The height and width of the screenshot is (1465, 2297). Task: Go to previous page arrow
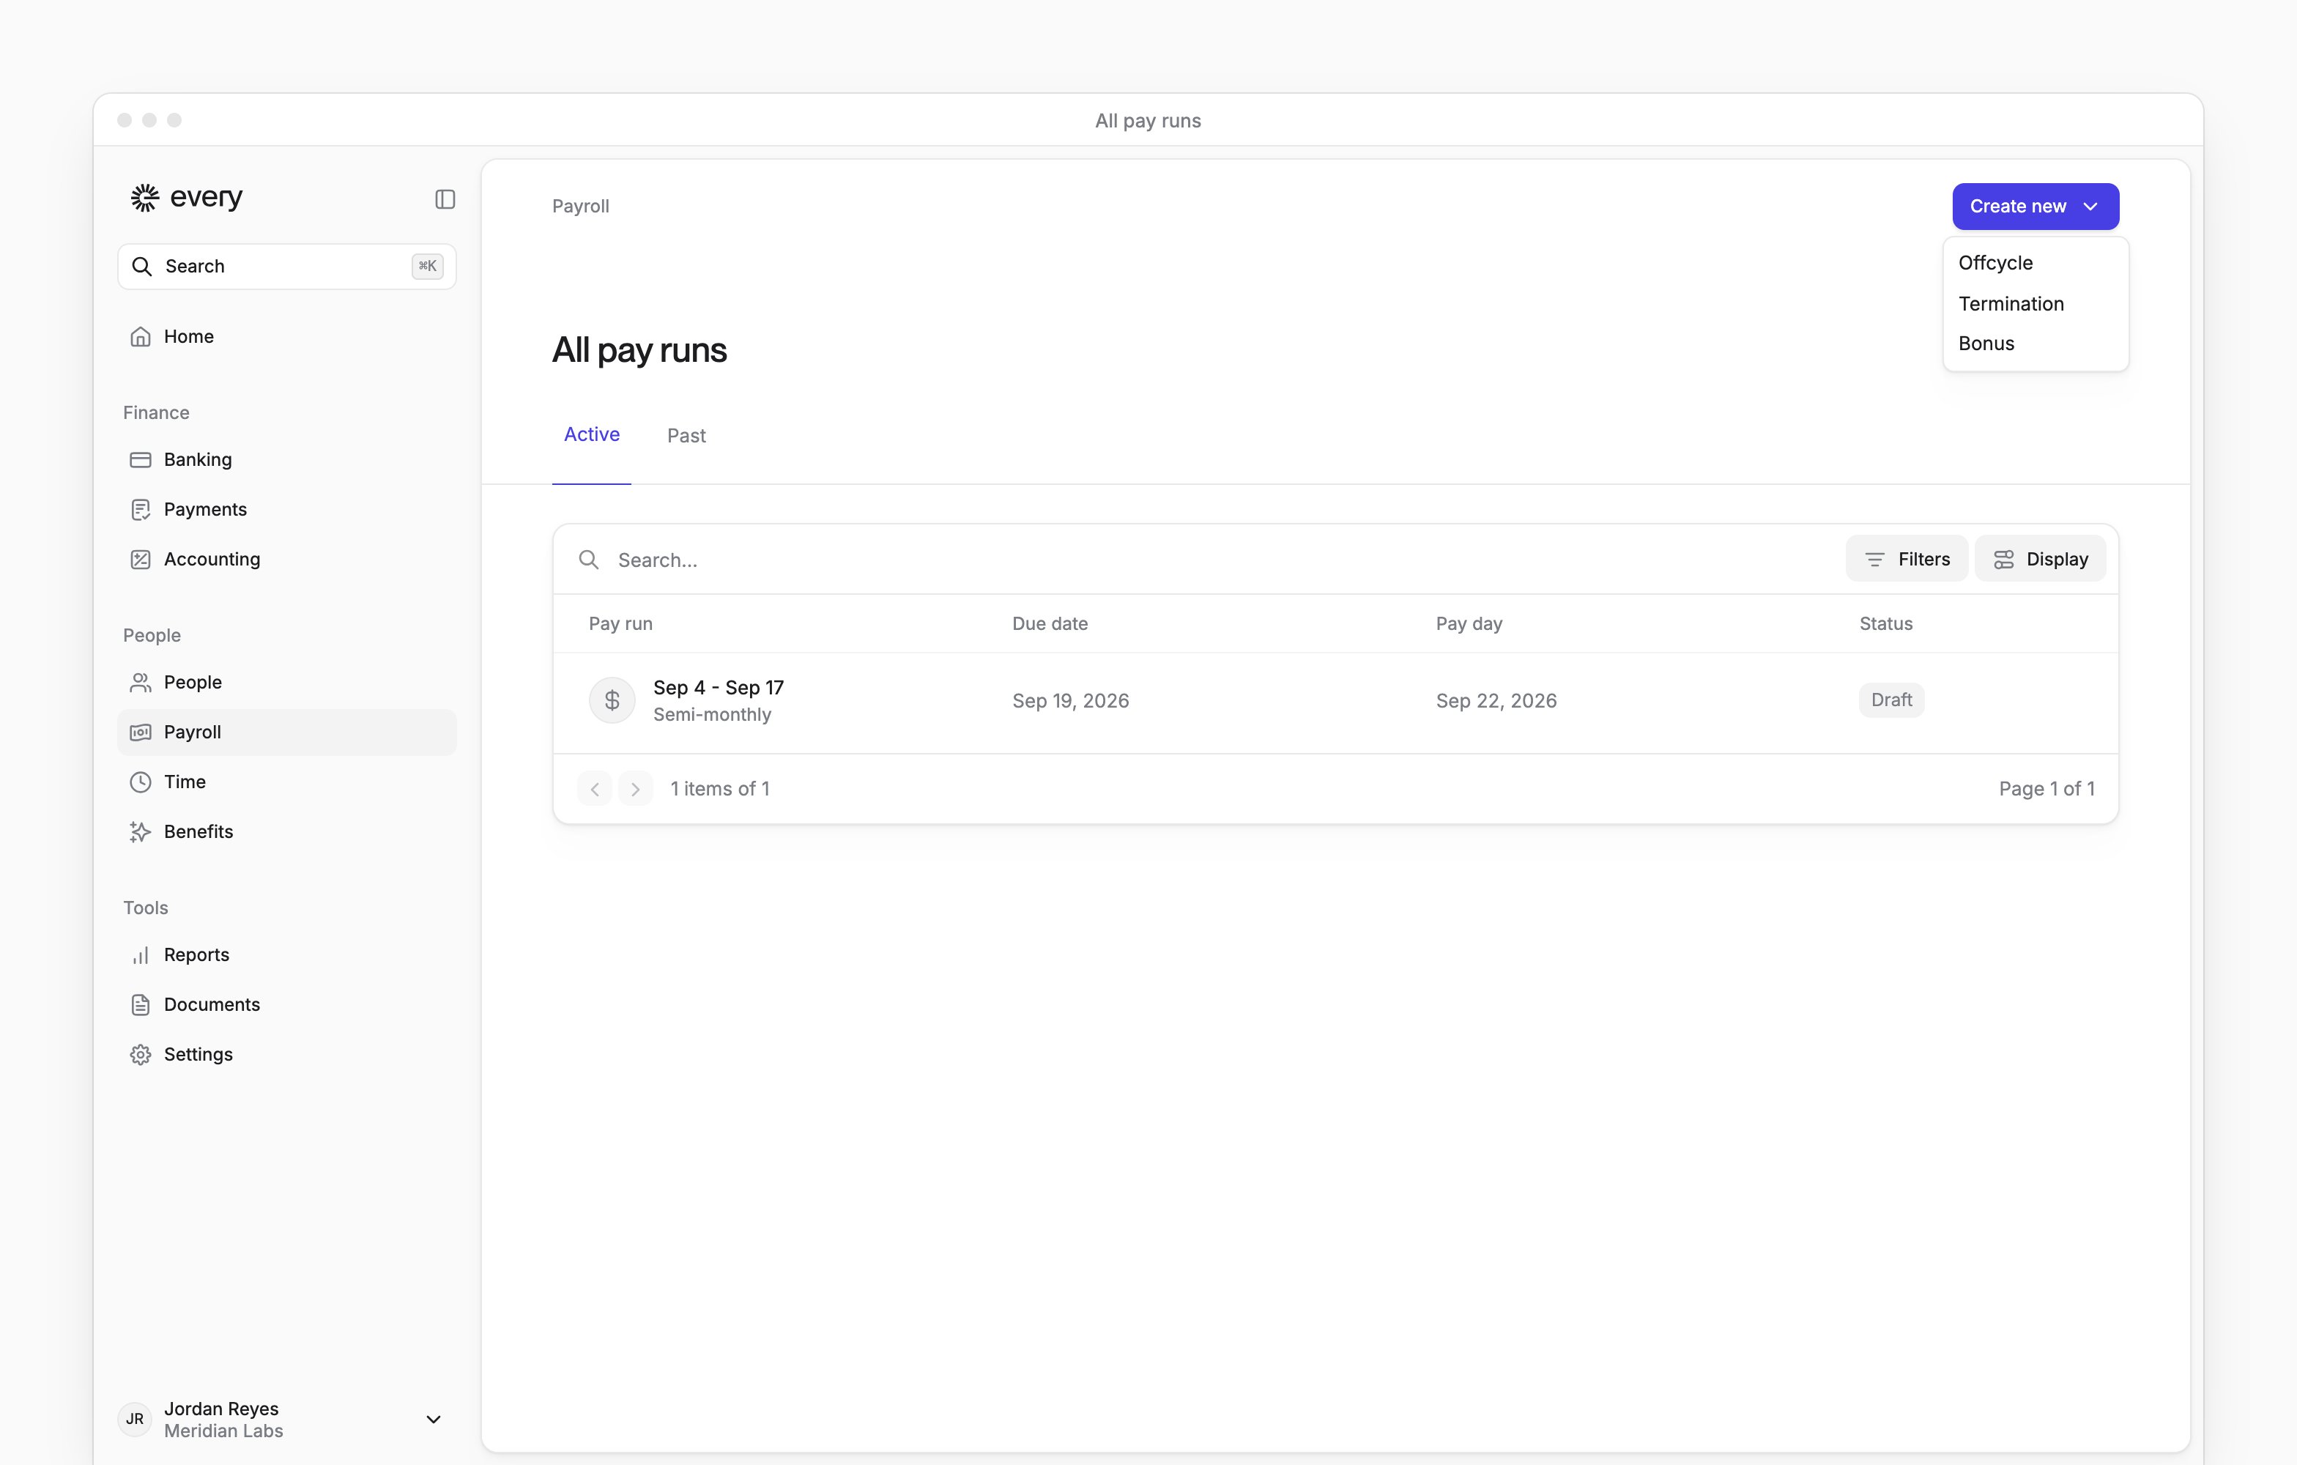pyautogui.click(x=594, y=789)
